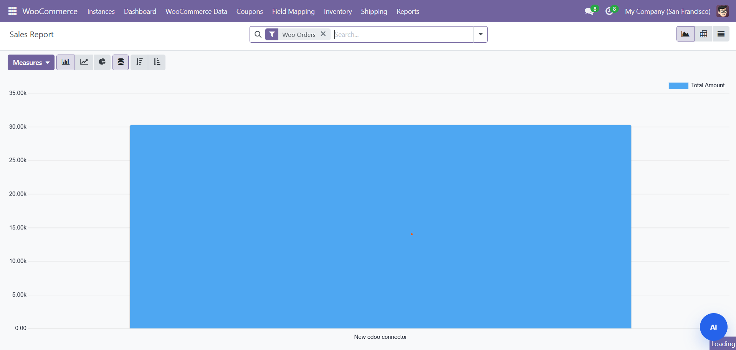Open the list view
This screenshot has width=736, height=350.
click(x=721, y=34)
